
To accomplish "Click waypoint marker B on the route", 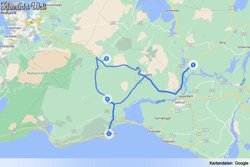I will pos(106,59).
